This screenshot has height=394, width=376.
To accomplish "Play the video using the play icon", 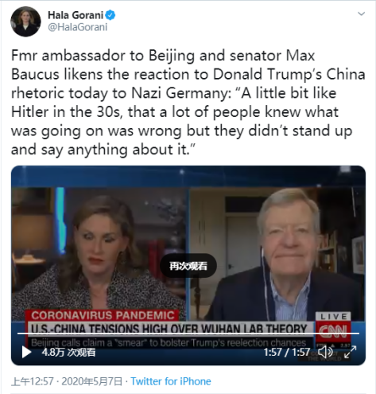I will click(26, 352).
